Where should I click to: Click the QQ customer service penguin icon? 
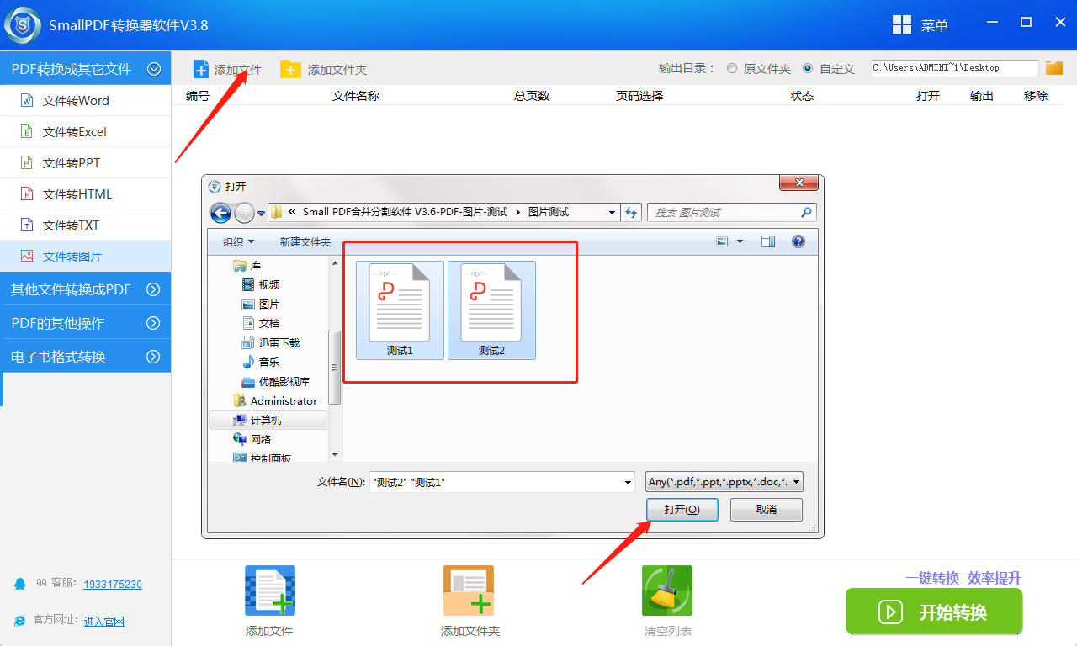tap(20, 584)
